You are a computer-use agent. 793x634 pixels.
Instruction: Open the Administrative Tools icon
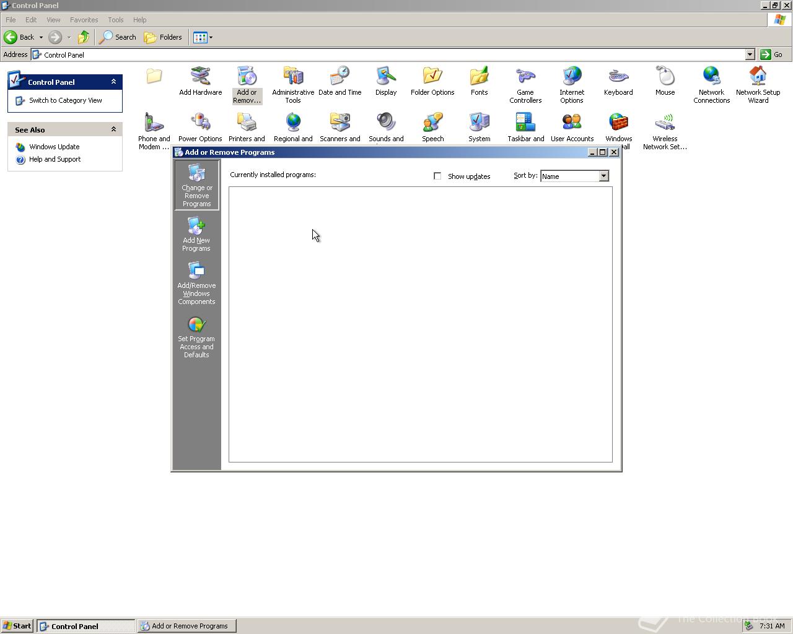click(x=293, y=85)
